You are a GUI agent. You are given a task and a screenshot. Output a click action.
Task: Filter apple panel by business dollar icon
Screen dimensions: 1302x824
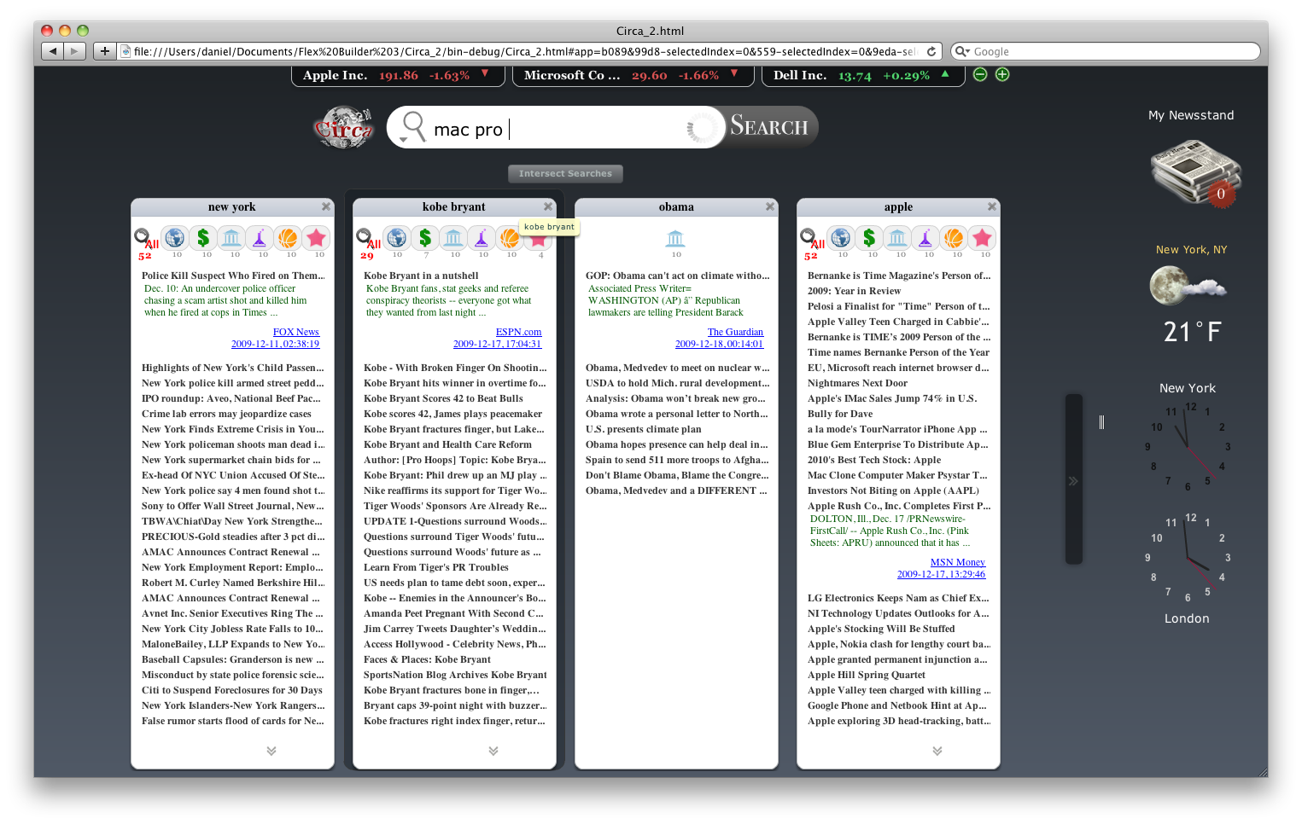click(x=869, y=238)
